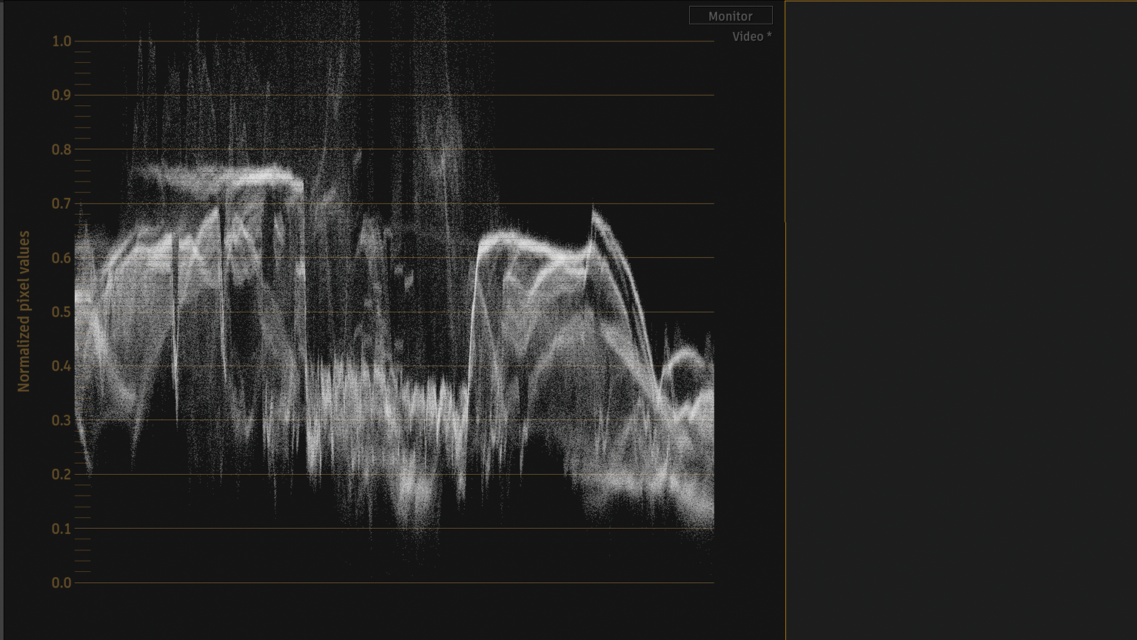This screenshot has height=640, width=1137.
Task: Select the "Video *" label
Action: [x=751, y=36]
